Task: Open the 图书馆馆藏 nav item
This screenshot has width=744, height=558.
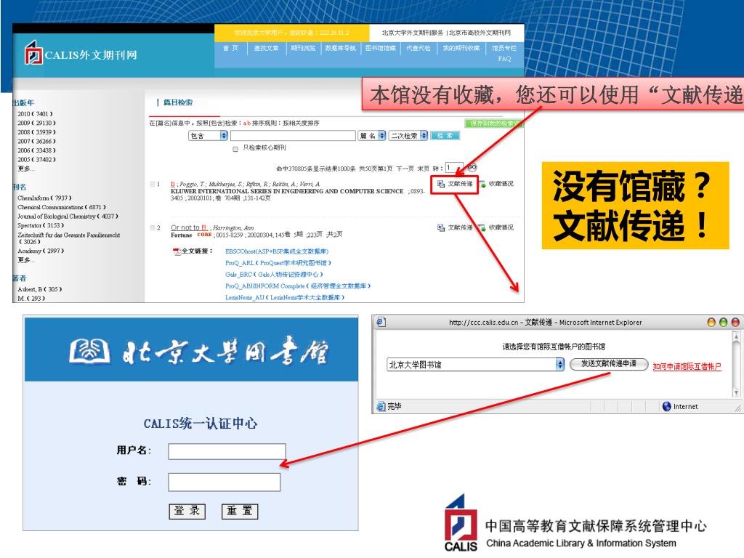Action: (381, 48)
